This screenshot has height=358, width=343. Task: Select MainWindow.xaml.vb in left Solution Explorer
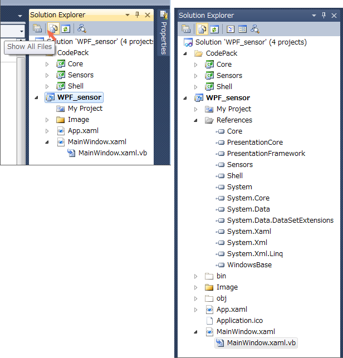(x=112, y=153)
